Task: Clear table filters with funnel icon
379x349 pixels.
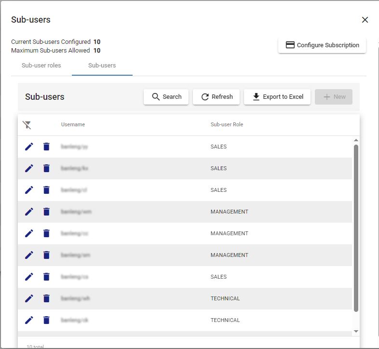Action: click(x=27, y=125)
